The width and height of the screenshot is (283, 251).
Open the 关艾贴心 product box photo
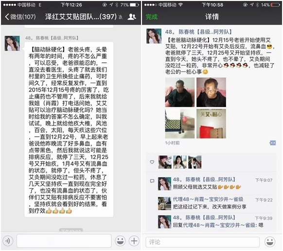coord(211,124)
